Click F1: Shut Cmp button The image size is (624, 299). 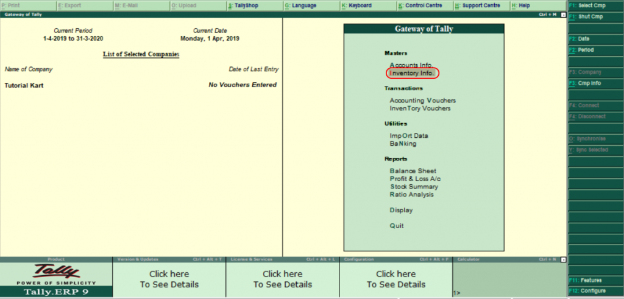[x=595, y=16]
